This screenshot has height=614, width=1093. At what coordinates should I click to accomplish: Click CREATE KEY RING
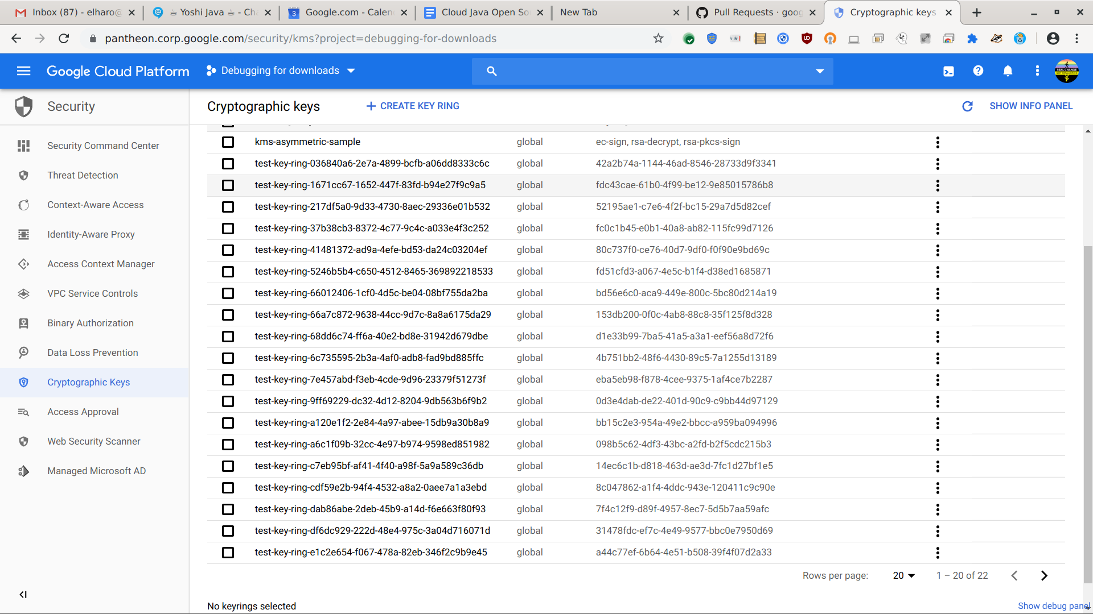coord(412,106)
